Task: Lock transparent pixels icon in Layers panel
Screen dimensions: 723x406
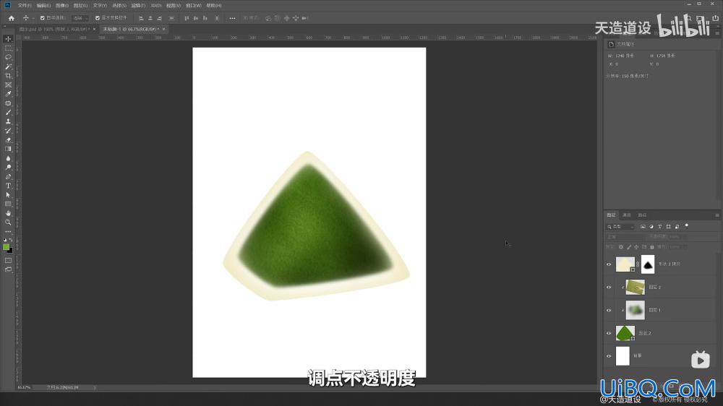Action: tap(621, 247)
